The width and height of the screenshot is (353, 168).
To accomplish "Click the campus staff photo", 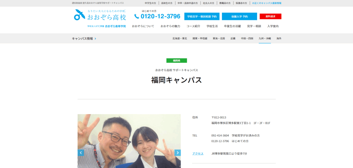I will pyautogui.click(x=129, y=141).
